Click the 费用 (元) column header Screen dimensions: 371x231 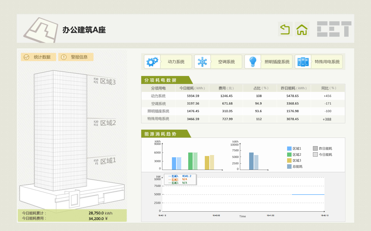pyautogui.click(x=226, y=88)
